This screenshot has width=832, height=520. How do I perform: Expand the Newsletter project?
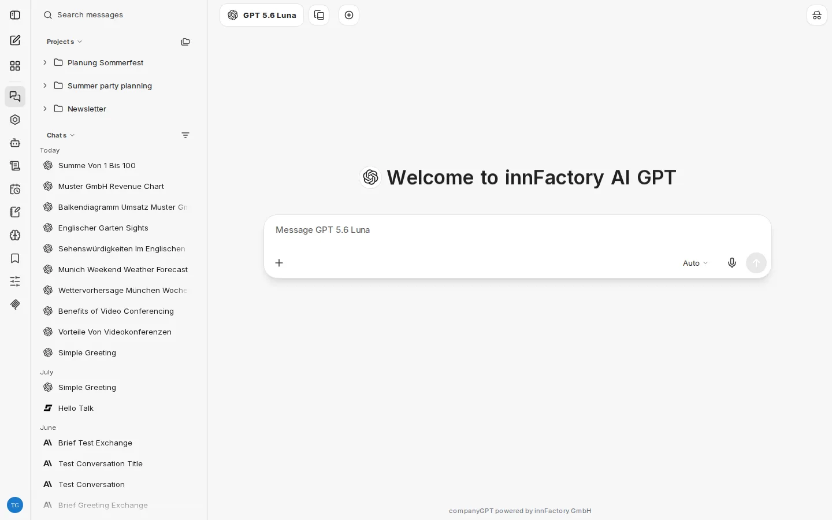point(45,109)
